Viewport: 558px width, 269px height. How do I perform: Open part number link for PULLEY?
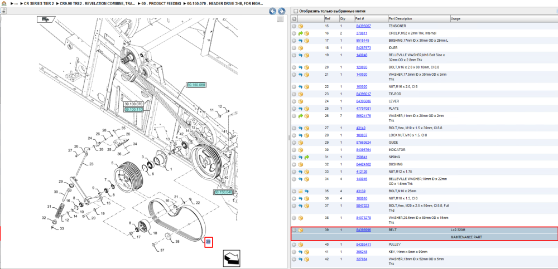click(x=363, y=245)
